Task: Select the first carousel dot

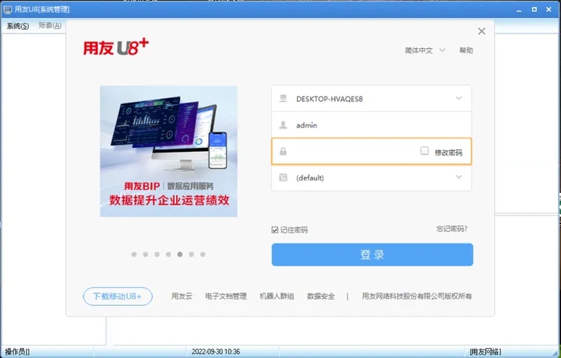Action: point(134,254)
